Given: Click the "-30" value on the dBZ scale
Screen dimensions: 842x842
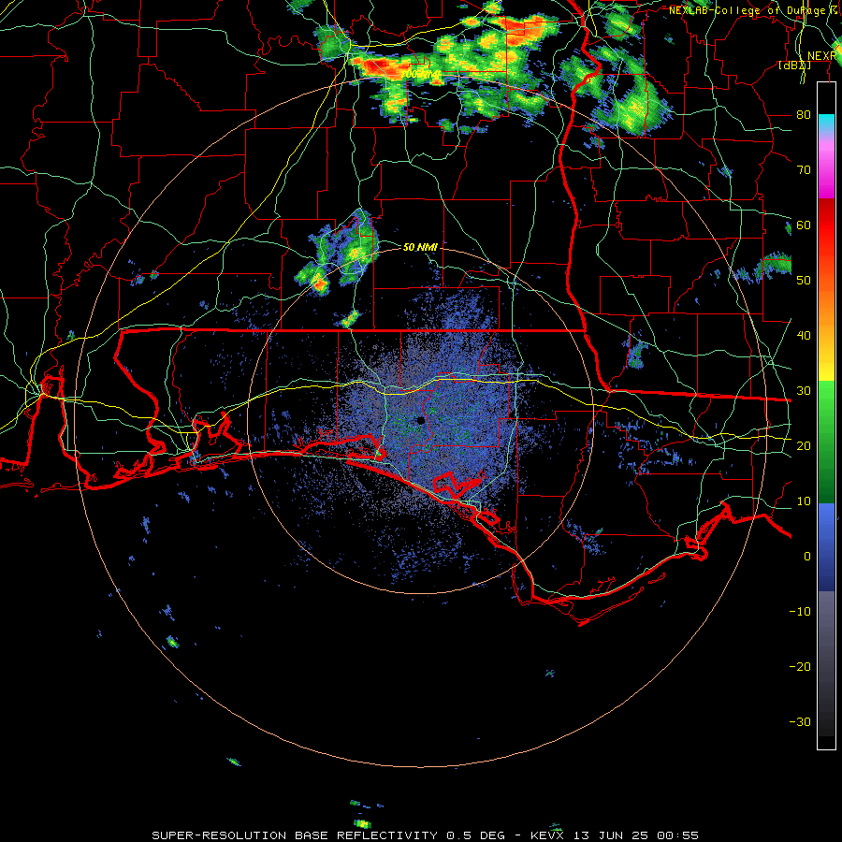Looking at the screenshot, I should (800, 721).
